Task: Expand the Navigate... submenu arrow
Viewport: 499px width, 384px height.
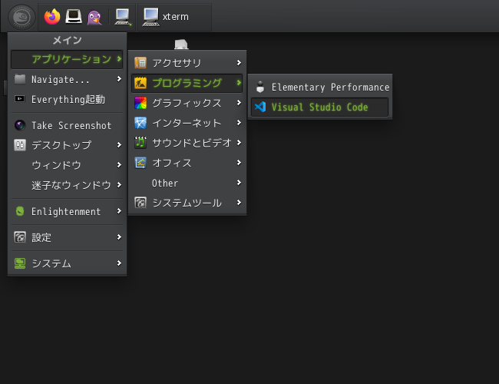Action: click(119, 78)
